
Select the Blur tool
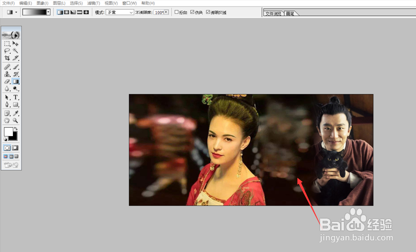pos(7,89)
